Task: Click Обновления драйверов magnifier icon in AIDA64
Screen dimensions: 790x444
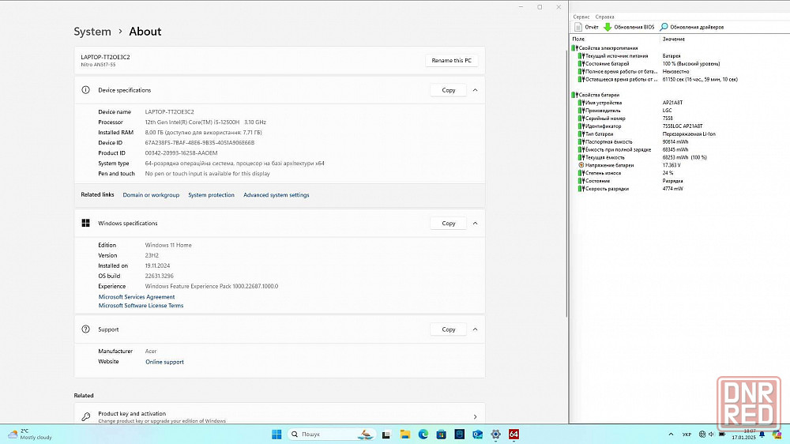Action: tap(664, 27)
